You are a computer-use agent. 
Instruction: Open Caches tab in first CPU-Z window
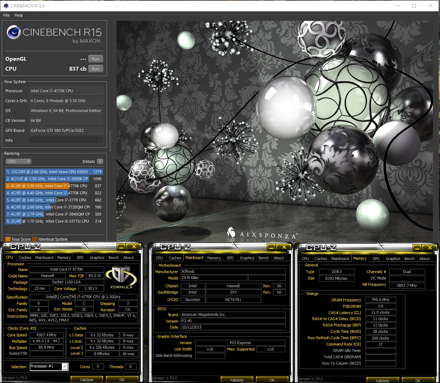click(25, 258)
